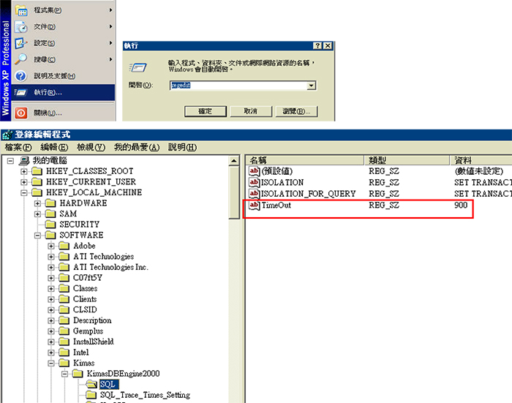Screen dimensions: 512x403
Task: Collapse the SOFTWARE key
Action: click(x=37, y=235)
